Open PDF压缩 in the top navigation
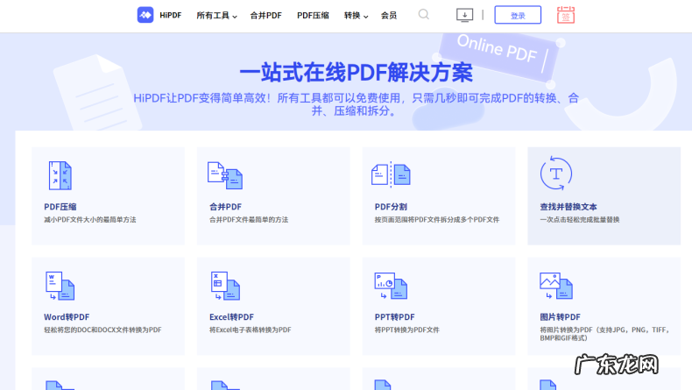 pyautogui.click(x=313, y=16)
